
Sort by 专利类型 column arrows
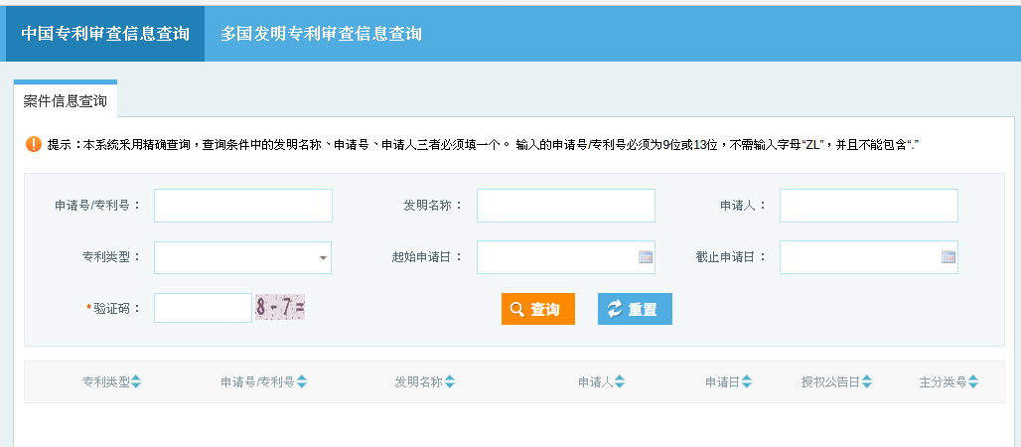(136, 382)
